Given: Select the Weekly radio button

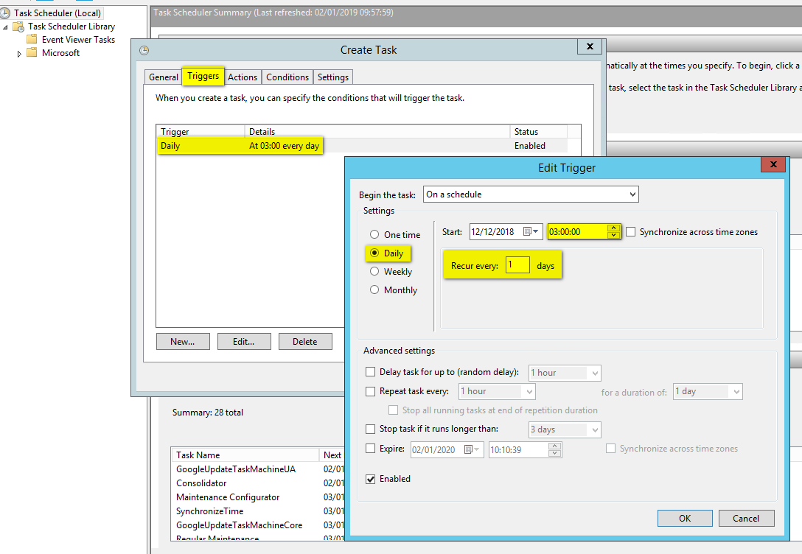Looking at the screenshot, I should coord(374,272).
